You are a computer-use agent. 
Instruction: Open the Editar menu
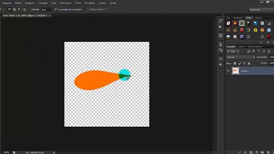tap(18, 3)
